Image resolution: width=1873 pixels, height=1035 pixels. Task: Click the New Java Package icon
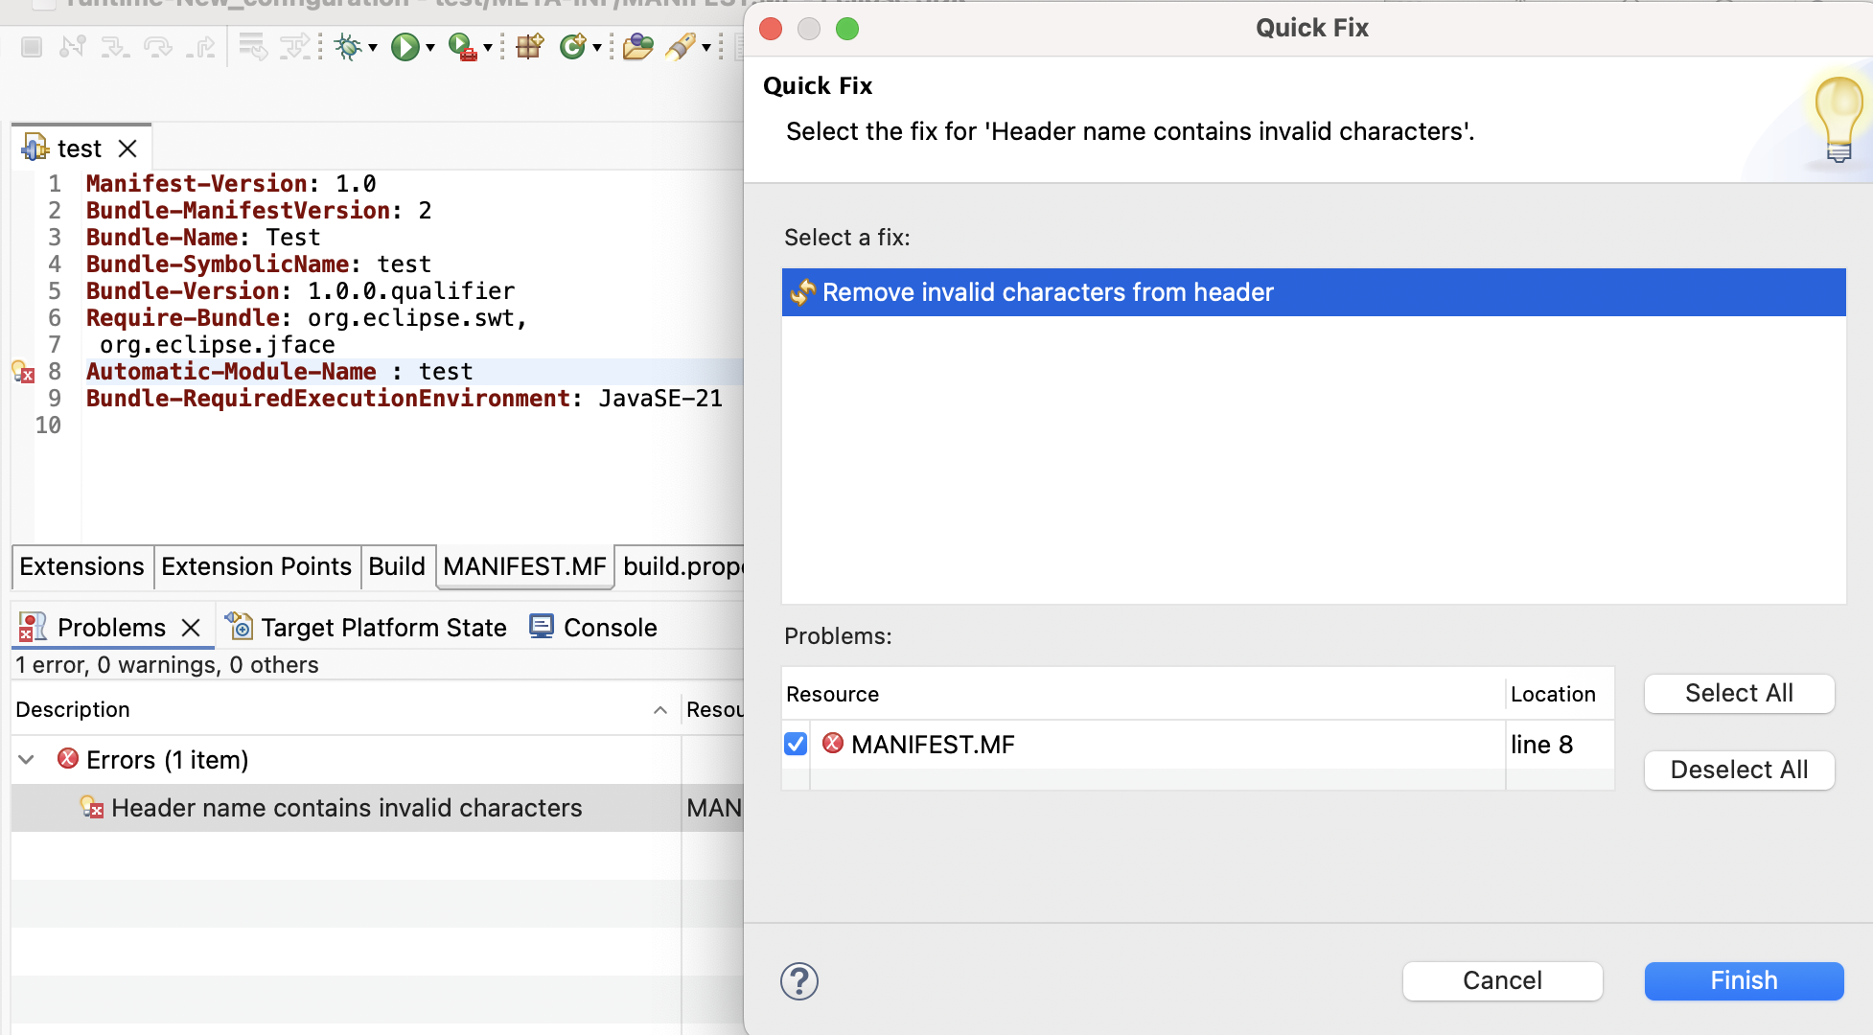point(529,46)
